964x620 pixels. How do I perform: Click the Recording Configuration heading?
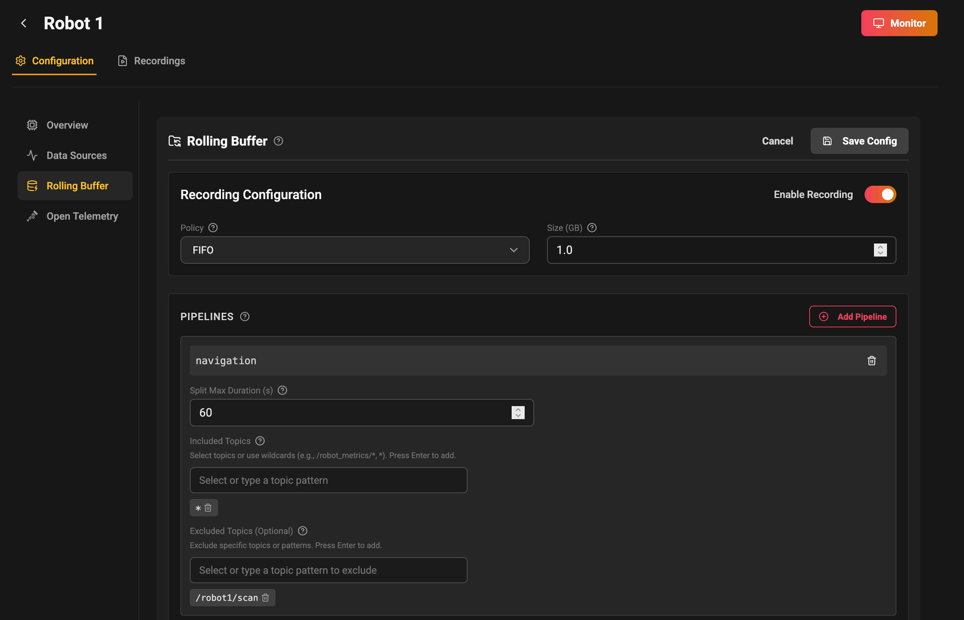(x=251, y=194)
